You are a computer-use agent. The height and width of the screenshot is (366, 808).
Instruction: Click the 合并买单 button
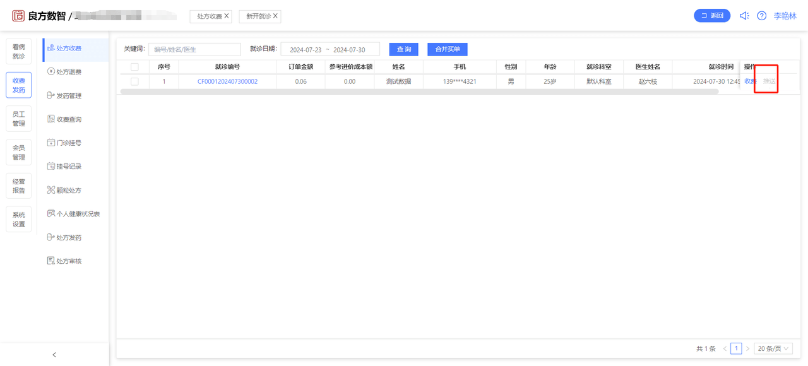coord(448,49)
